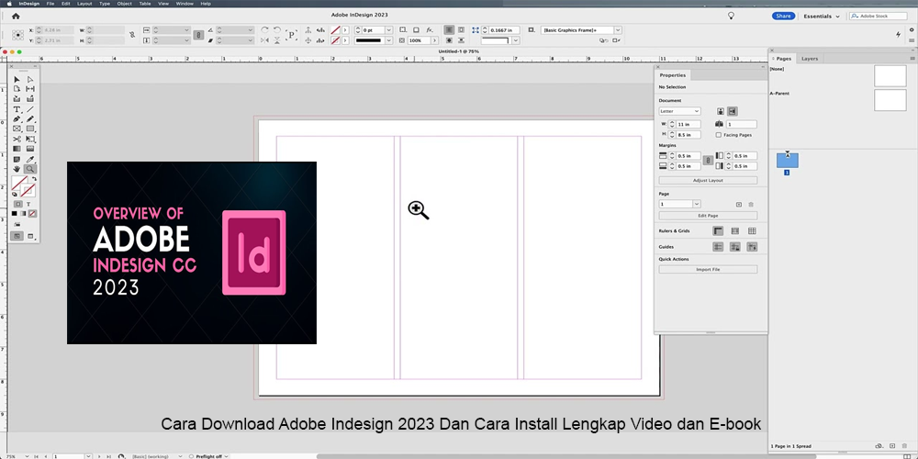Click the Swap Fill and Stroke arrow
This screenshot has height=459, width=918.
pyautogui.click(x=34, y=179)
